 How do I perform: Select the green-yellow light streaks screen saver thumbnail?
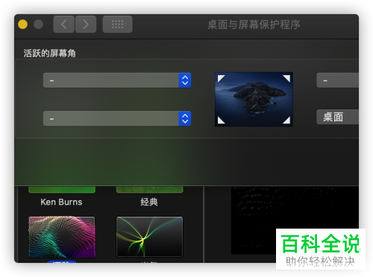149,237
